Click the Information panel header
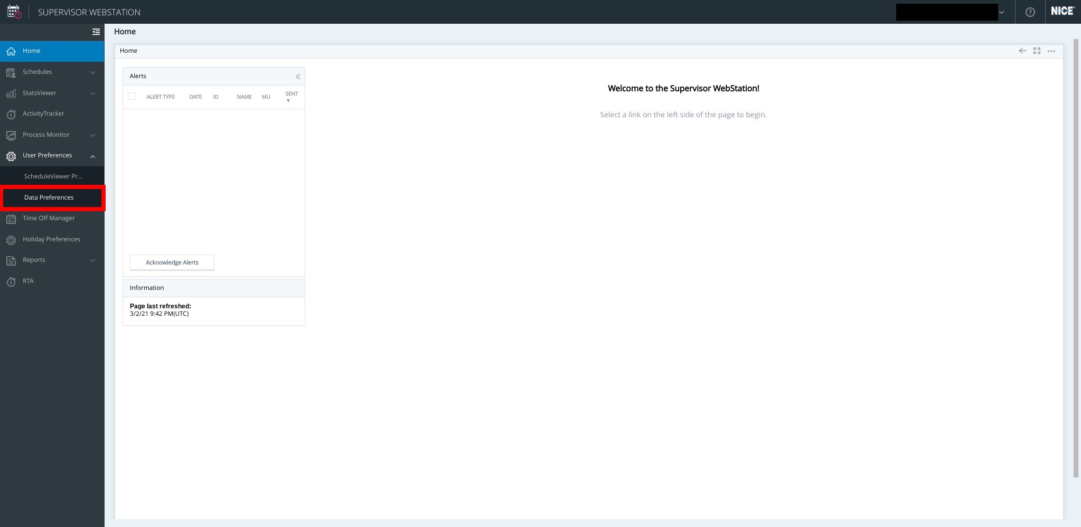Screen dimensions: 1081x527 (214, 288)
